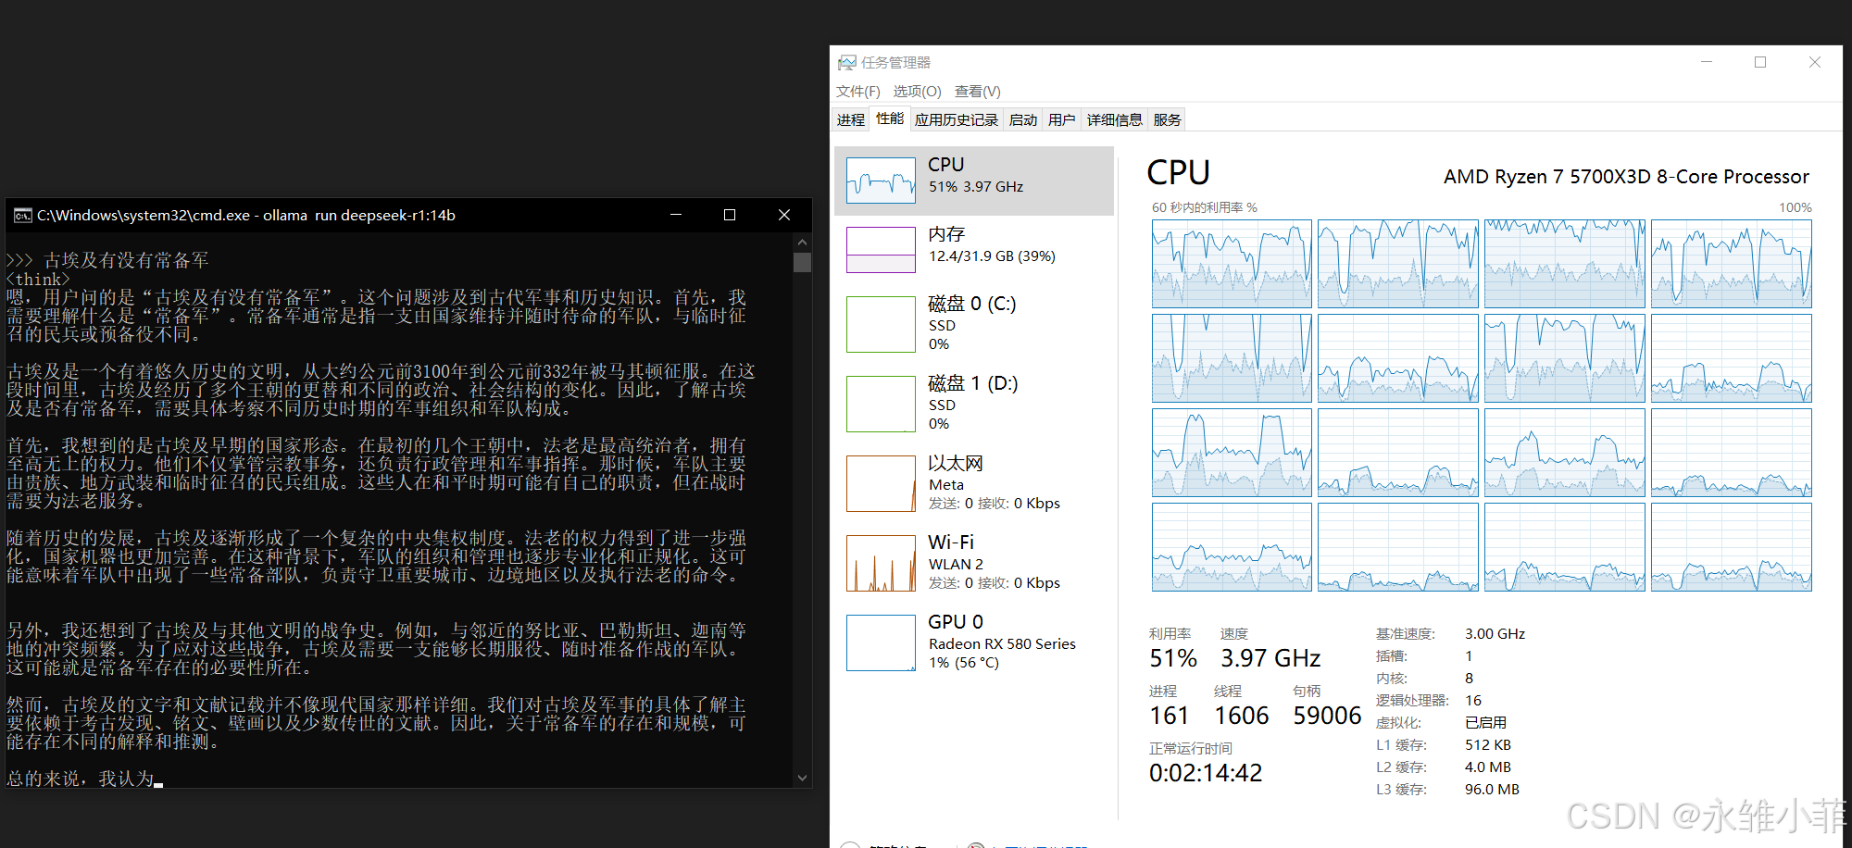Screen dimensions: 1852x848
Task: Select CPU in the performance sidebar
Action: (972, 180)
